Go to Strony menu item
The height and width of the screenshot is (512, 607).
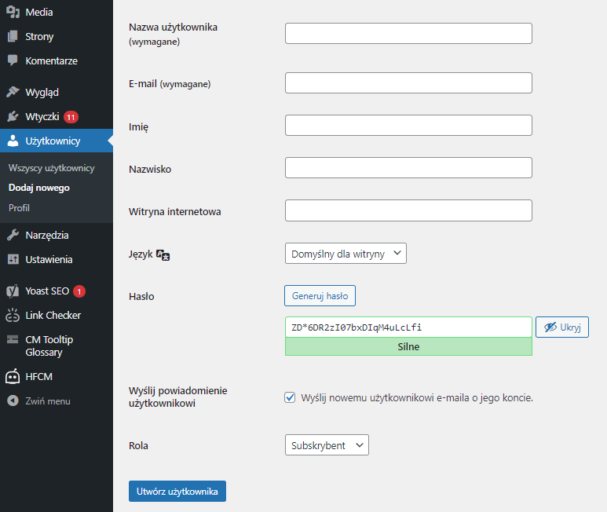[x=57, y=36]
